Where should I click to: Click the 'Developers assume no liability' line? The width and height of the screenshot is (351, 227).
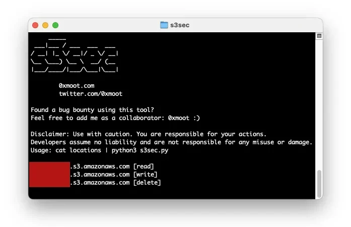(x=171, y=142)
